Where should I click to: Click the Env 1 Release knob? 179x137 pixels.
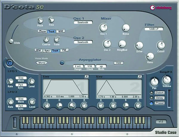pyautogui.click(x=84, y=105)
